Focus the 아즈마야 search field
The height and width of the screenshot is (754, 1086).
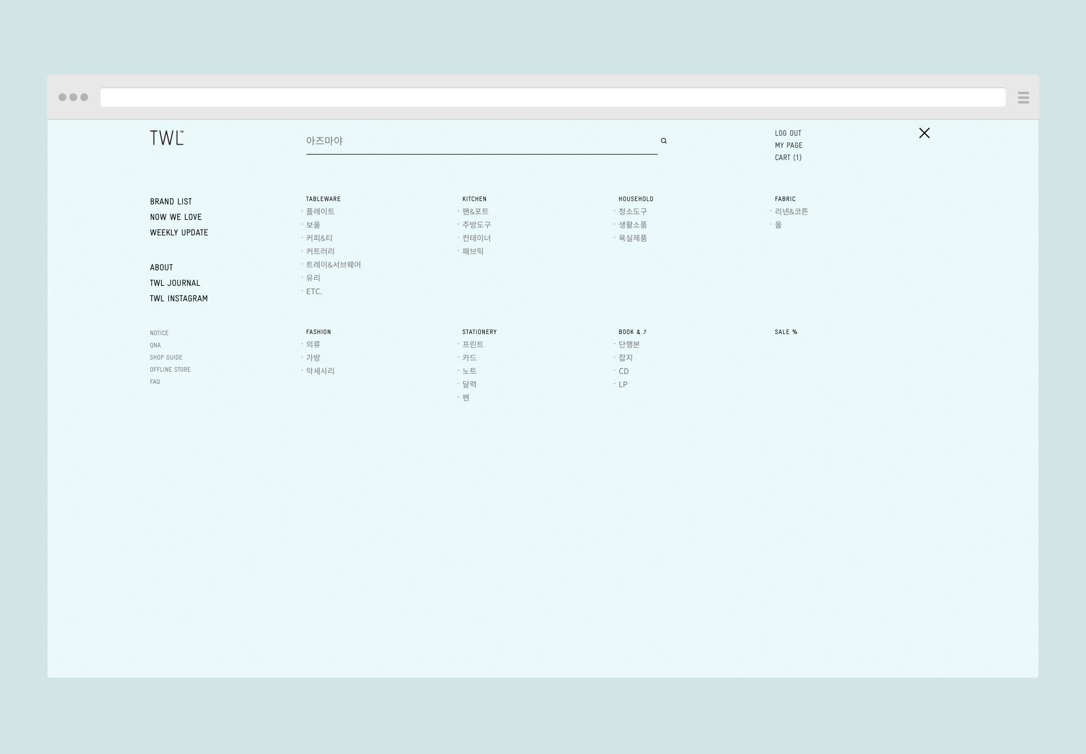coord(477,141)
